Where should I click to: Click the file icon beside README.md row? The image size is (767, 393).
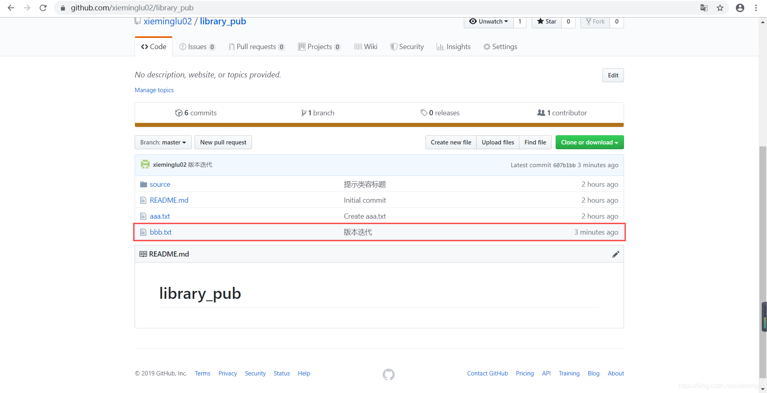[143, 200]
